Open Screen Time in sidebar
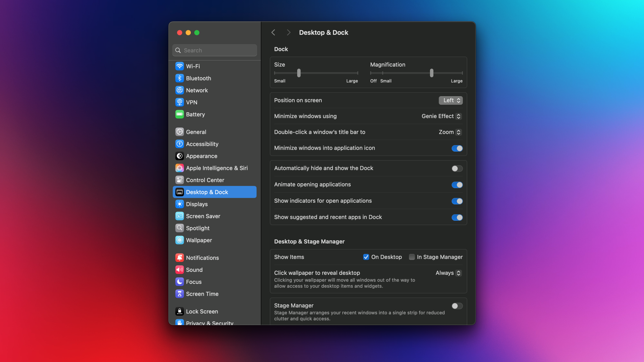The height and width of the screenshot is (362, 644). [215, 294]
